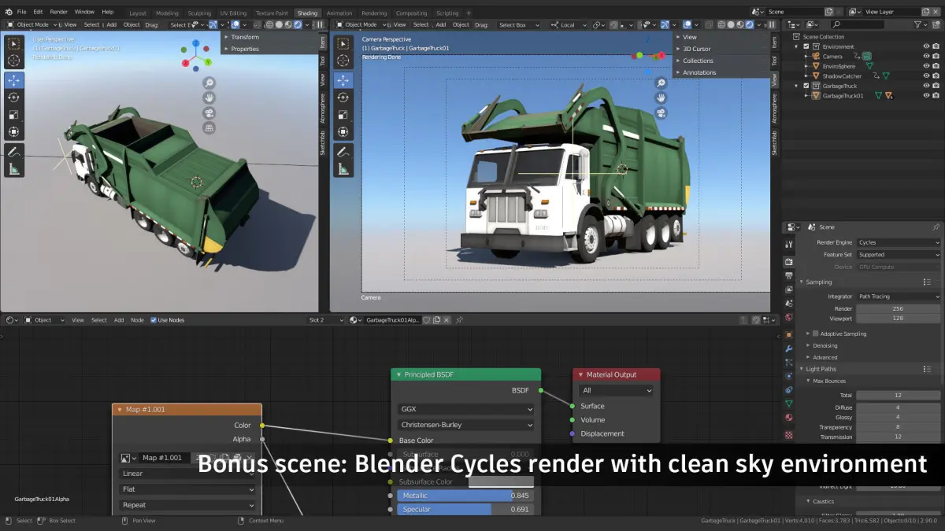The width and height of the screenshot is (945, 531).
Task: Switch to the Compositing workspace tab
Action: 411,13
